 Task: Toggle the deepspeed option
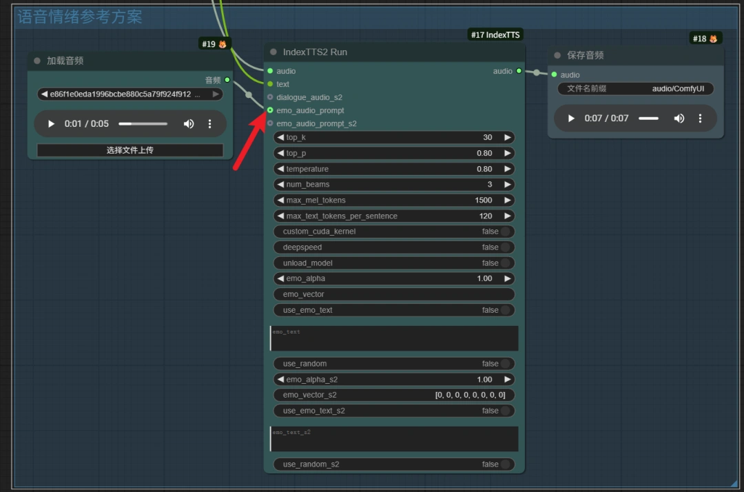[x=394, y=247]
